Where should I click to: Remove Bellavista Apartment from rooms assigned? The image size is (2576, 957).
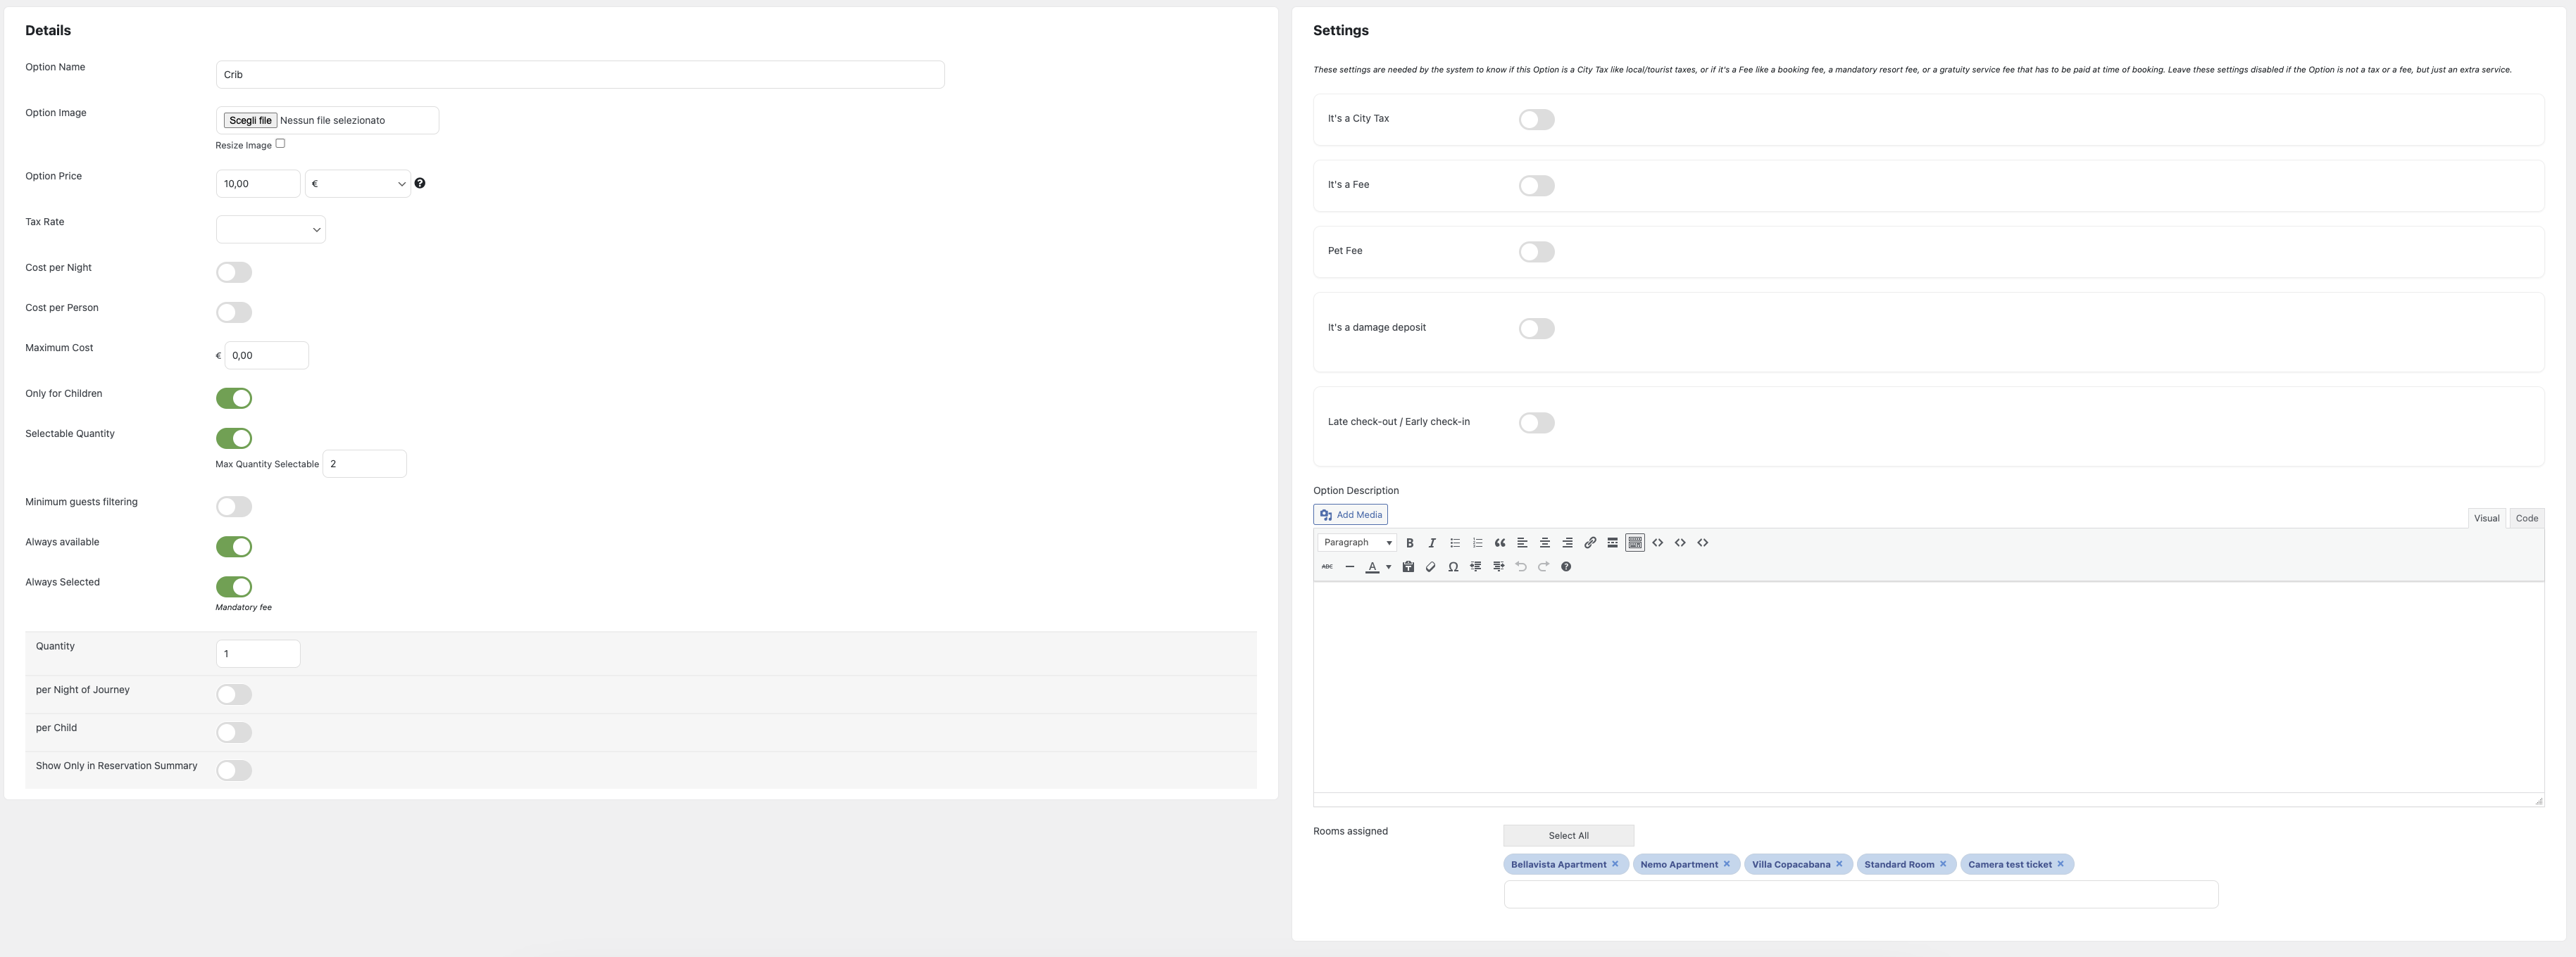[1615, 864]
